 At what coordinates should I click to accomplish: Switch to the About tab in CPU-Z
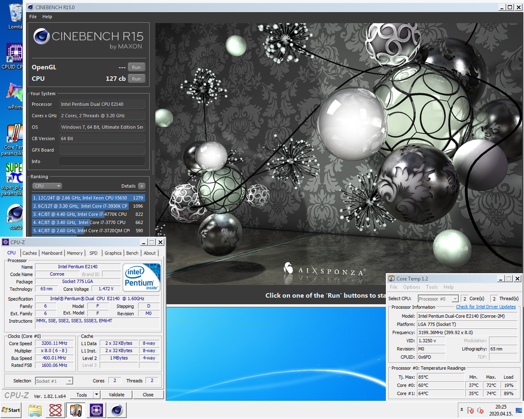point(150,253)
